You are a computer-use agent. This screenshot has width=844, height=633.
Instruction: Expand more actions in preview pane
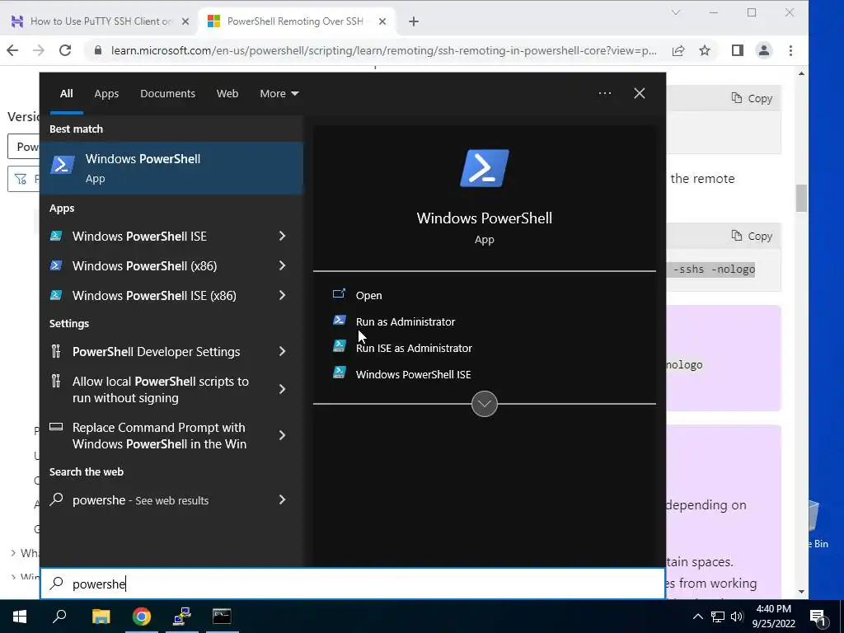[485, 404]
